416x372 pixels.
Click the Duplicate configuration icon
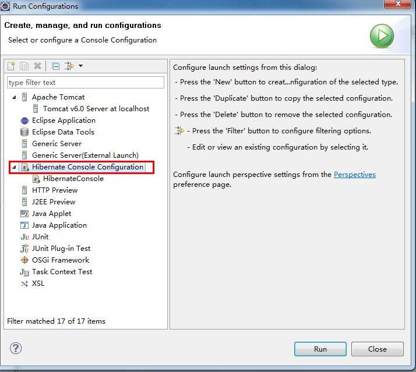point(24,66)
